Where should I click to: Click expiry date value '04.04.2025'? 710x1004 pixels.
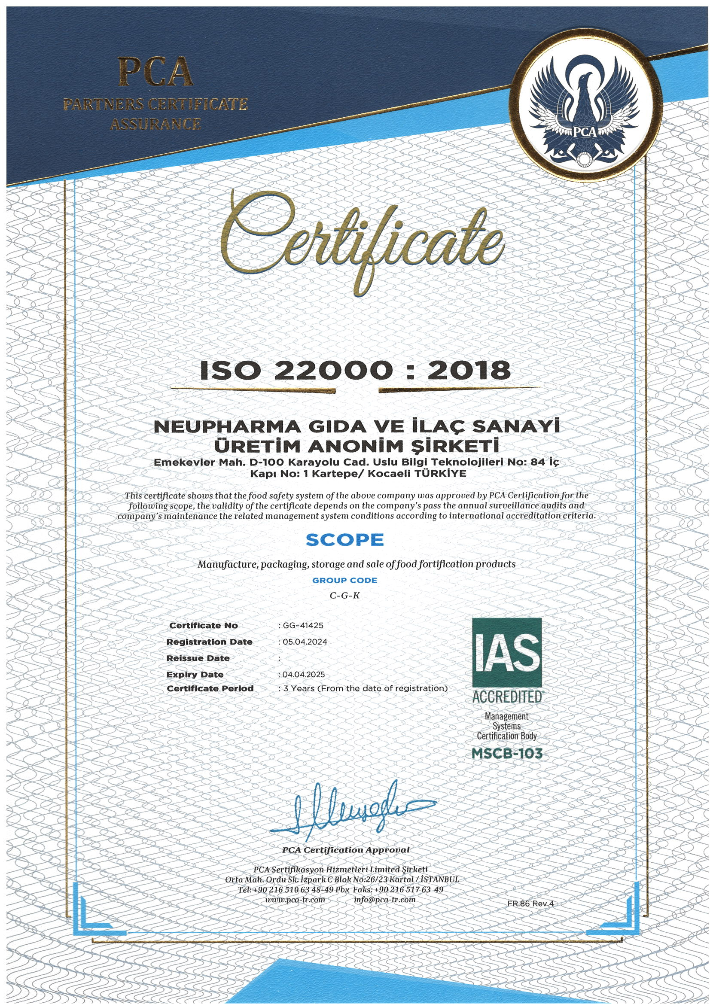304,674
